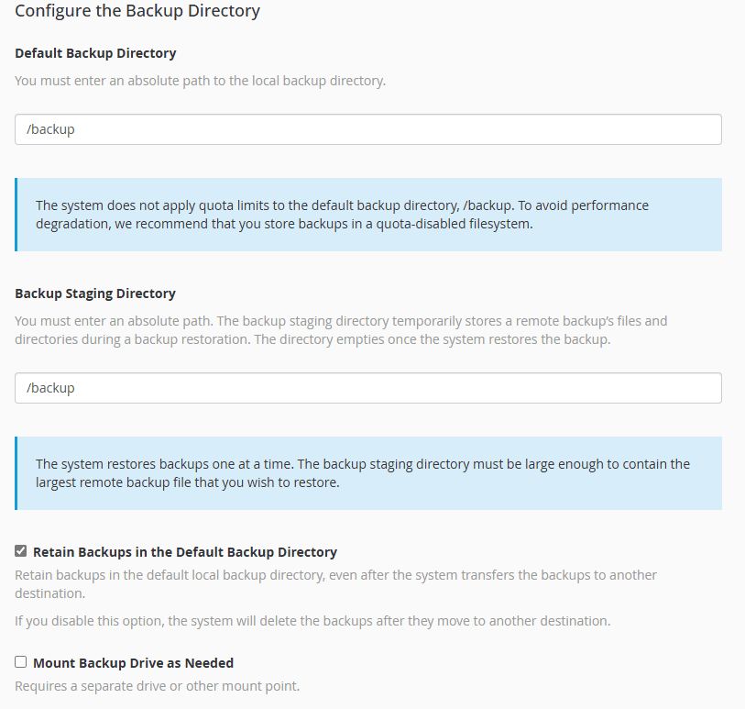Screen dimensions: 745x709
Task: Click the Configure the Backup Directory heading
Action: [137, 11]
